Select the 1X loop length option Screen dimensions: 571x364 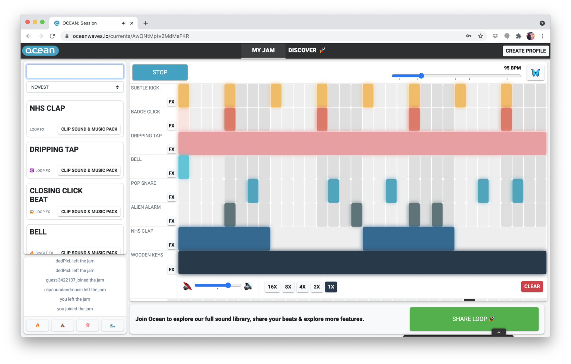pos(331,286)
